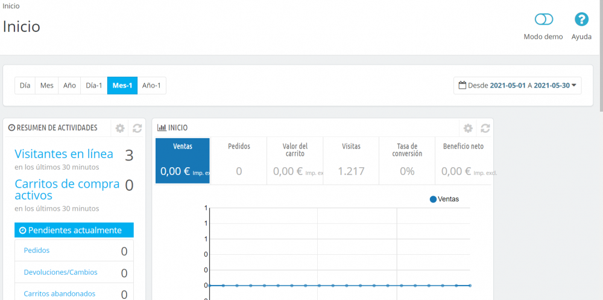Click the bar chart icon beside INICIO

tap(162, 128)
